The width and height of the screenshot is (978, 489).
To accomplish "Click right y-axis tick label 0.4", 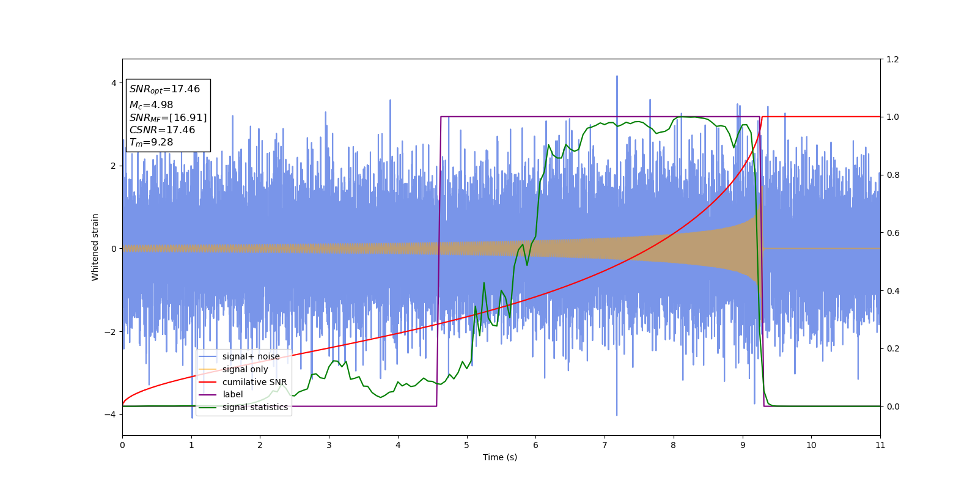I will coord(892,291).
